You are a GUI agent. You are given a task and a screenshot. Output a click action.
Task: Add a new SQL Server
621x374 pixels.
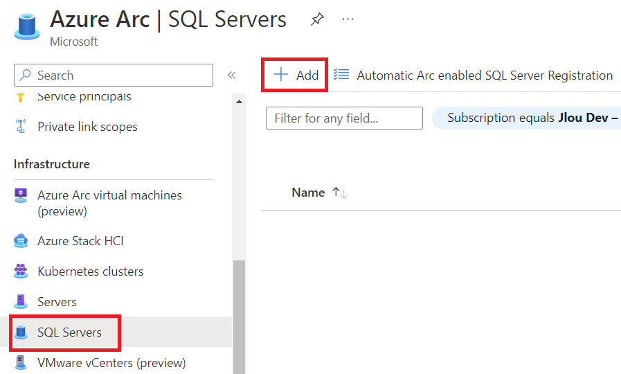pyautogui.click(x=295, y=75)
